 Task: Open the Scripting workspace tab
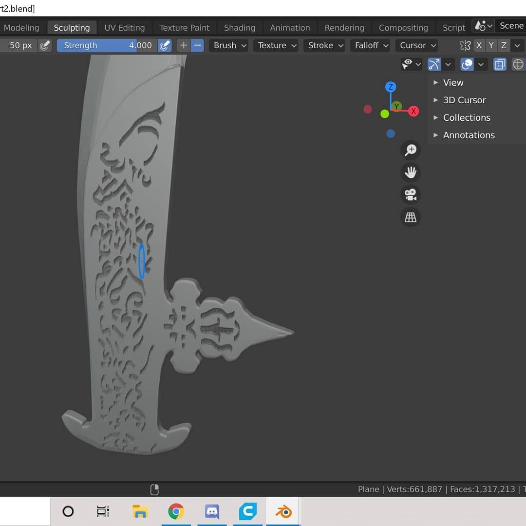click(x=453, y=27)
